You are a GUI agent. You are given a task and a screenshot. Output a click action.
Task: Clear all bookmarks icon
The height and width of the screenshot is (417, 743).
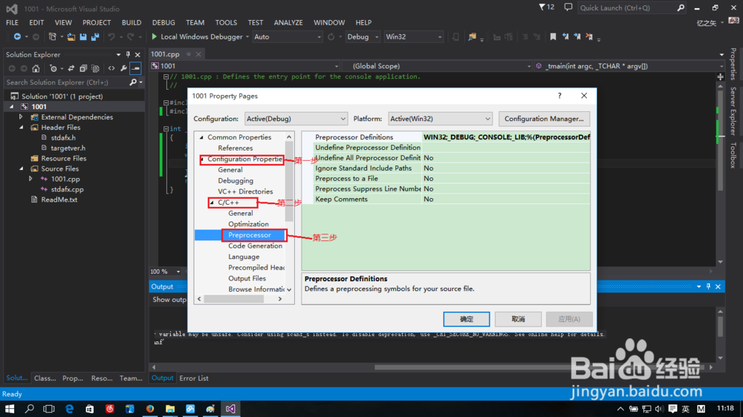tap(589, 36)
